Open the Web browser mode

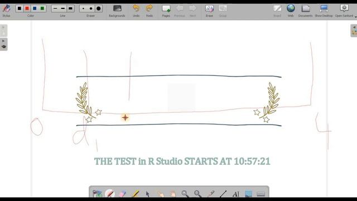click(x=291, y=11)
